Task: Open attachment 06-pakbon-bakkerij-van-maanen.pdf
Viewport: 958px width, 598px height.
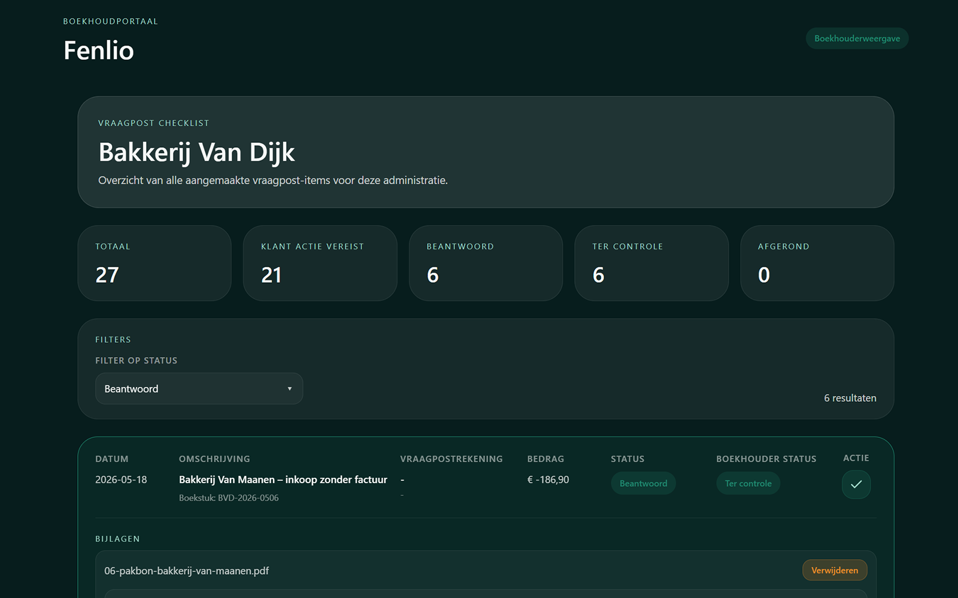Action: [186, 570]
